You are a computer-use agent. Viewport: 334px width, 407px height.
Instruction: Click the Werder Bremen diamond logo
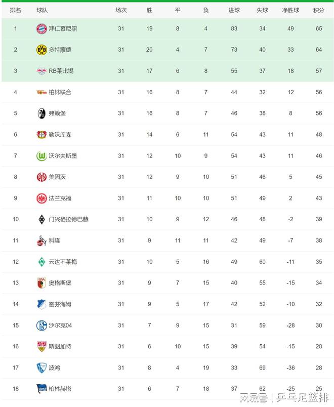pyautogui.click(x=41, y=262)
